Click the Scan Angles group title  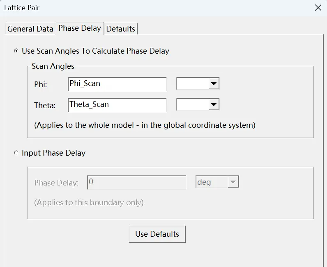click(53, 66)
